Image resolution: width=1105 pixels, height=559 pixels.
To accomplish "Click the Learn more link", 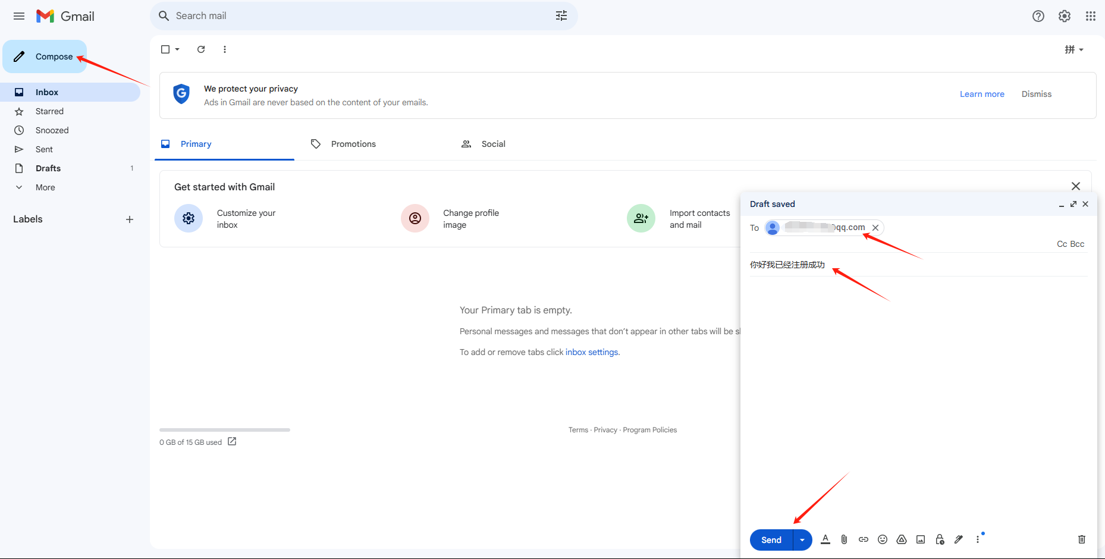I will [x=982, y=94].
